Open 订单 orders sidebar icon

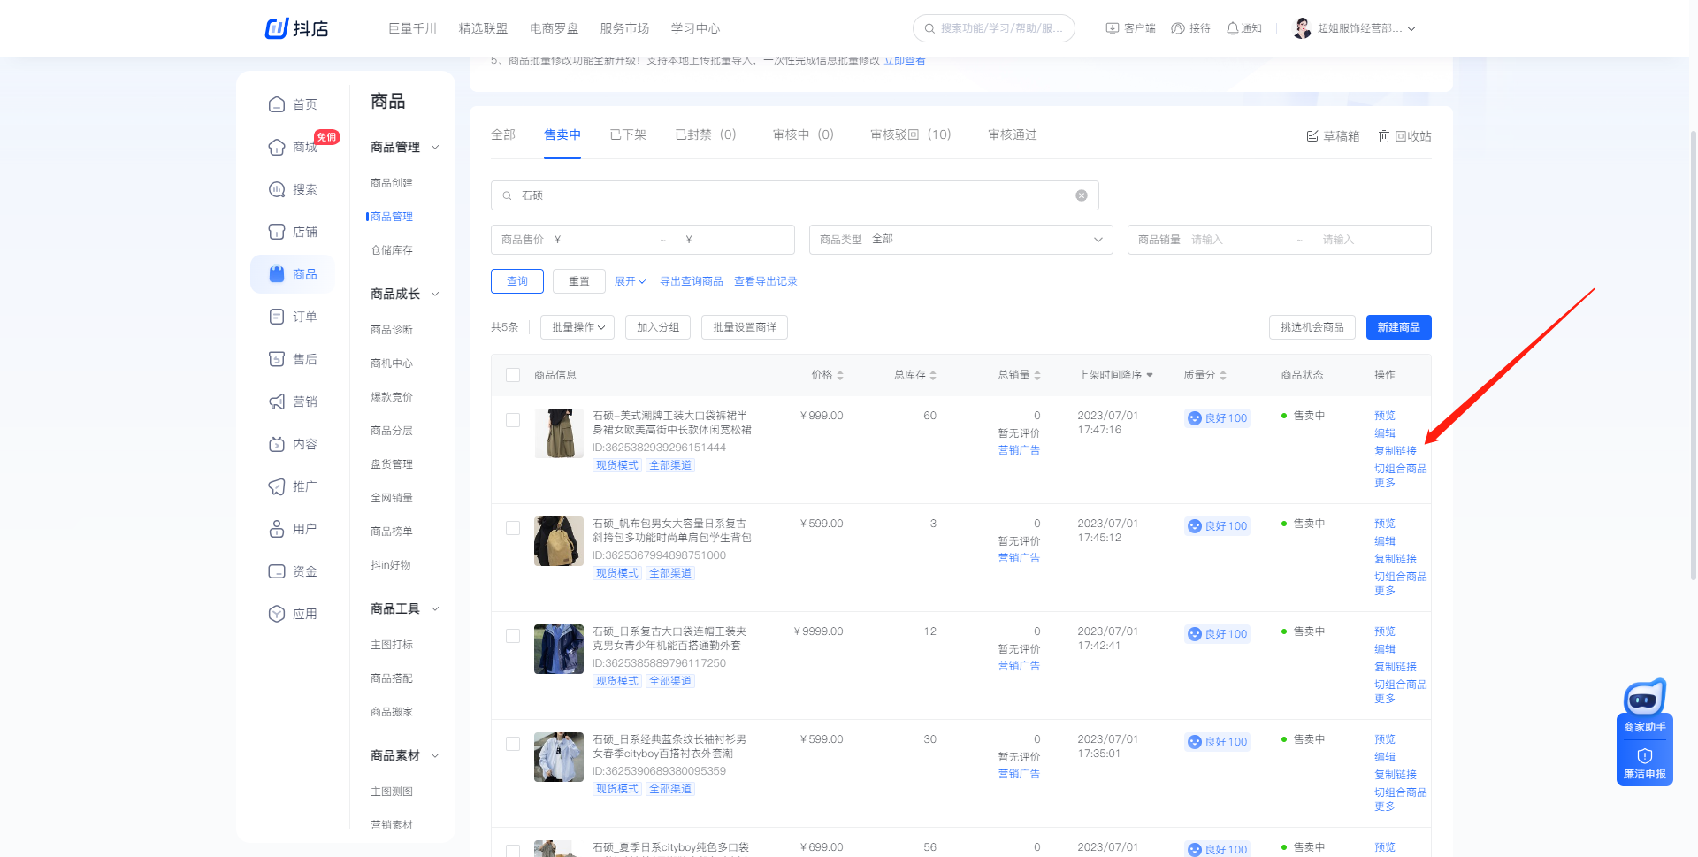(277, 317)
